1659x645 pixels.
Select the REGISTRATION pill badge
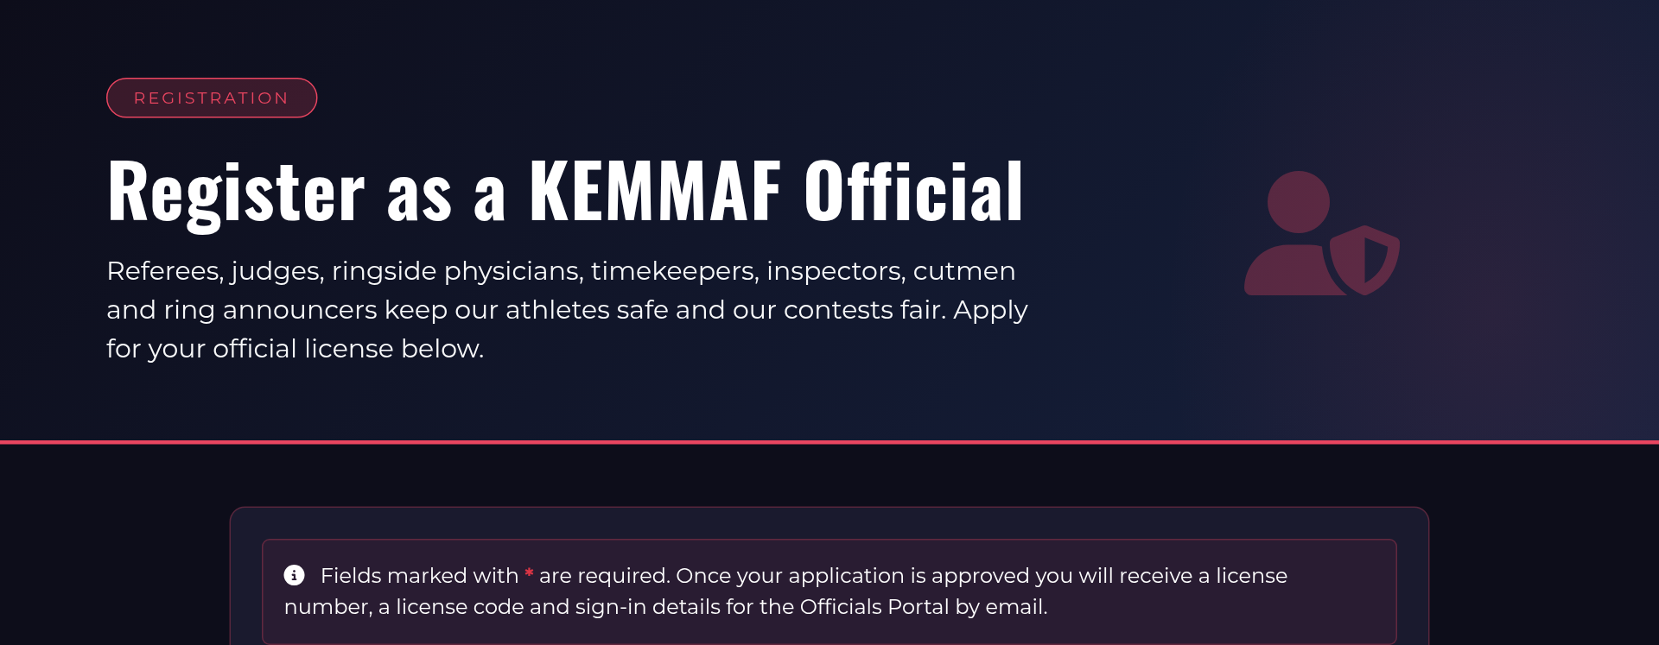[212, 98]
